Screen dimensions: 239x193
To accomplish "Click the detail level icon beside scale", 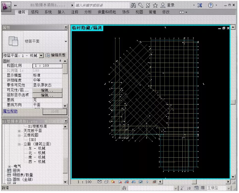I will pos(99,182).
